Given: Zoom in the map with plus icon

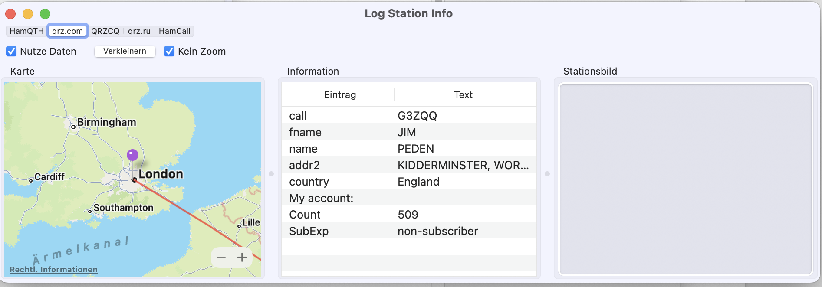Looking at the screenshot, I should coord(242,258).
